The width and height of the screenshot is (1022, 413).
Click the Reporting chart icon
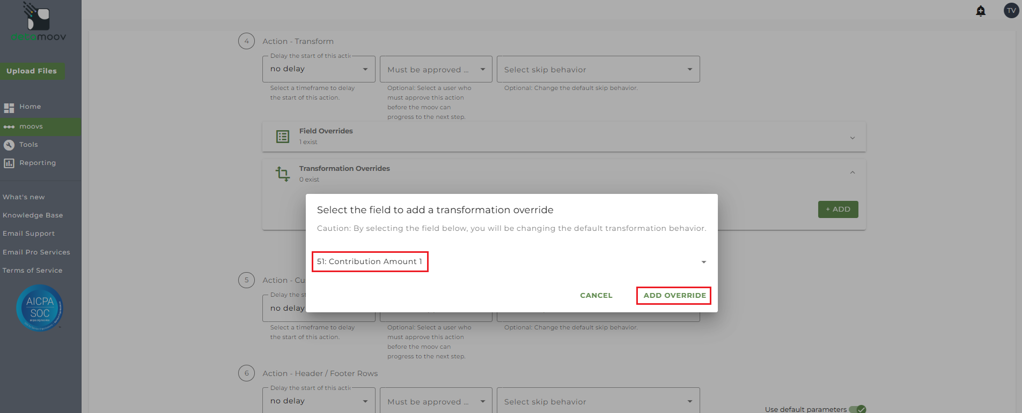click(9, 163)
